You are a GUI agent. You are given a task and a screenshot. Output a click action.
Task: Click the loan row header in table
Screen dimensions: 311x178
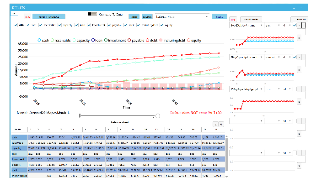pos(19,154)
